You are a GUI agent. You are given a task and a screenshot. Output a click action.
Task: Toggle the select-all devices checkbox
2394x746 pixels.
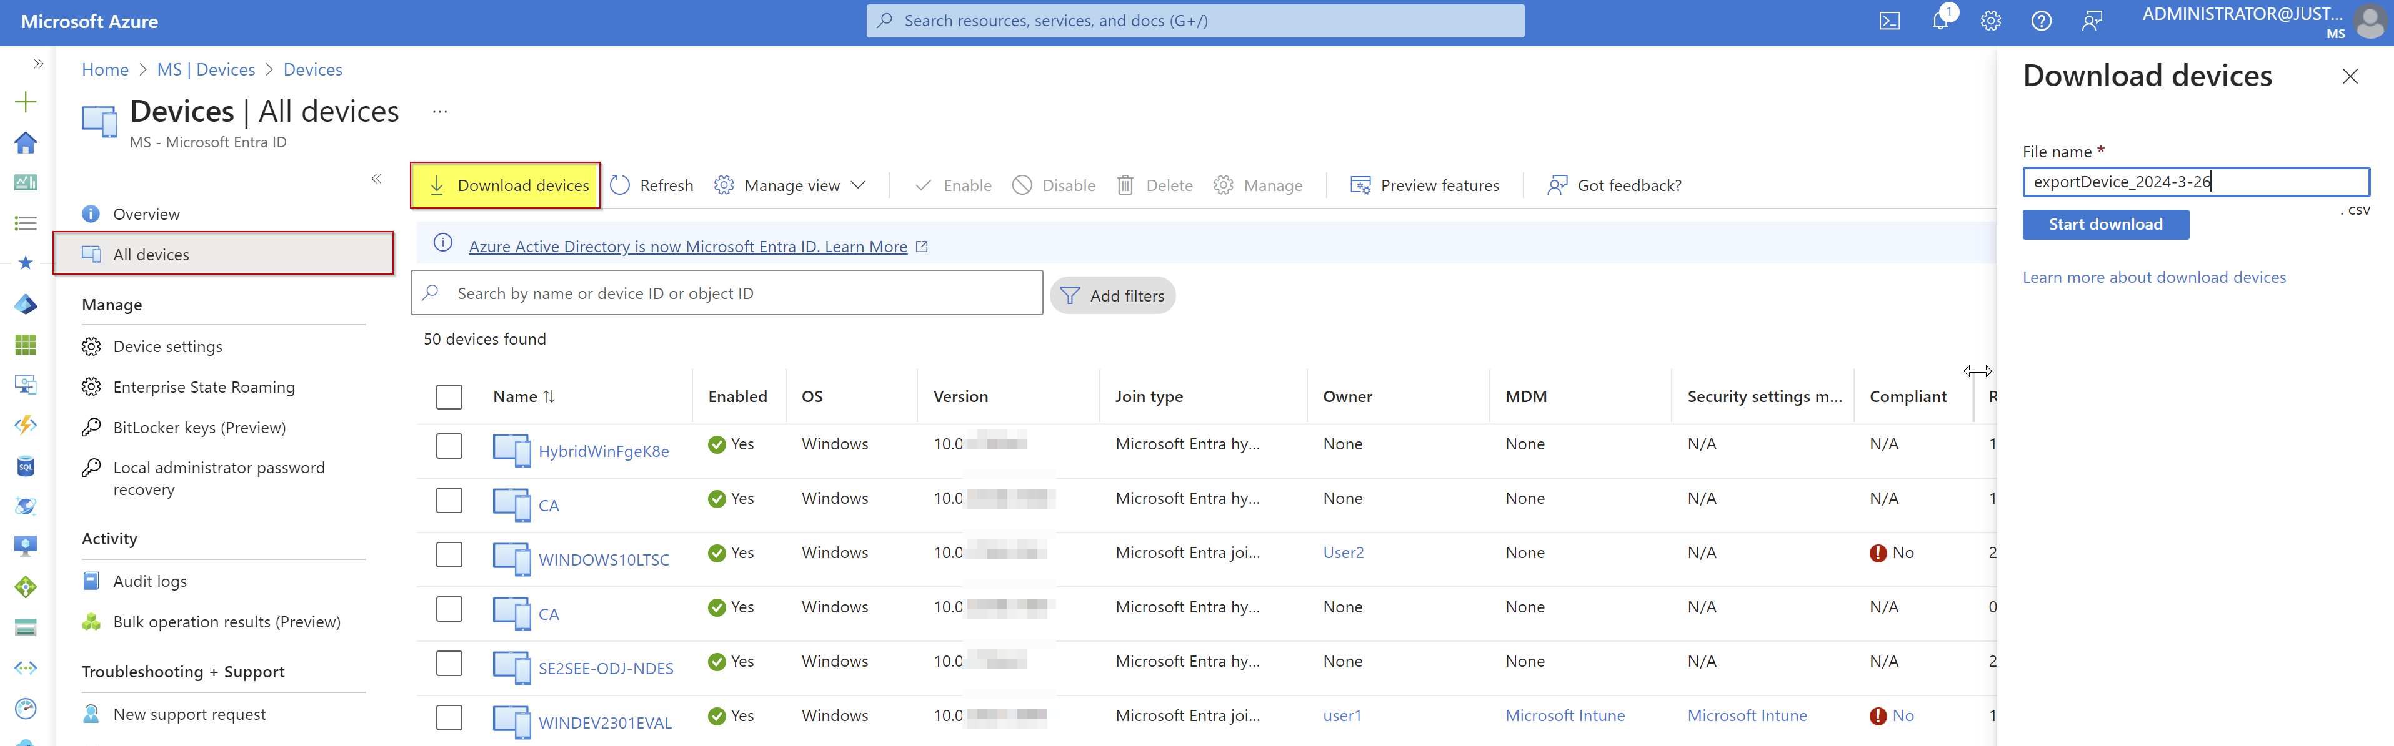click(449, 396)
